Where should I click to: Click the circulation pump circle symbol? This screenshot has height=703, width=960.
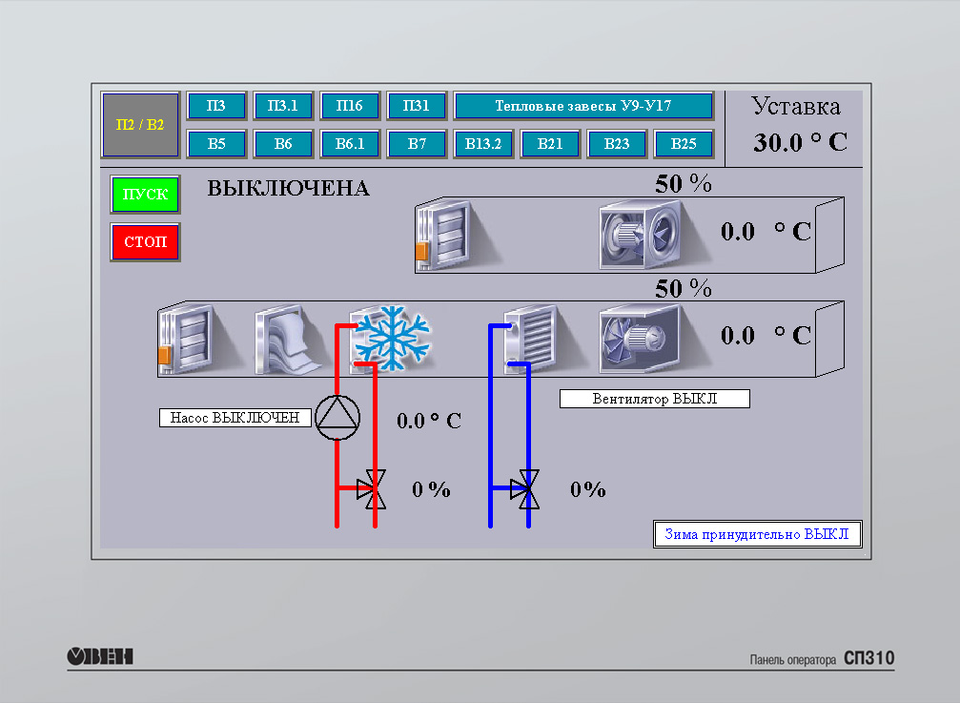(x=337, y=418)
